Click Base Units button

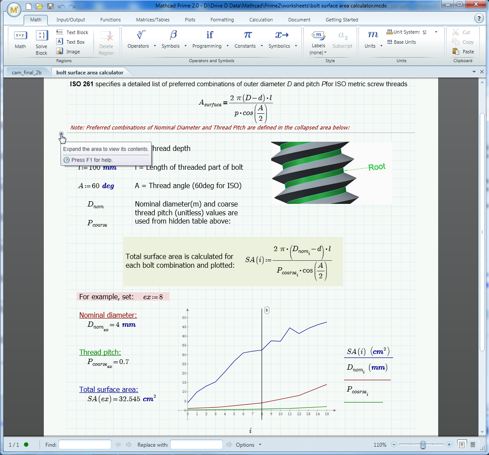coord(401,42)
